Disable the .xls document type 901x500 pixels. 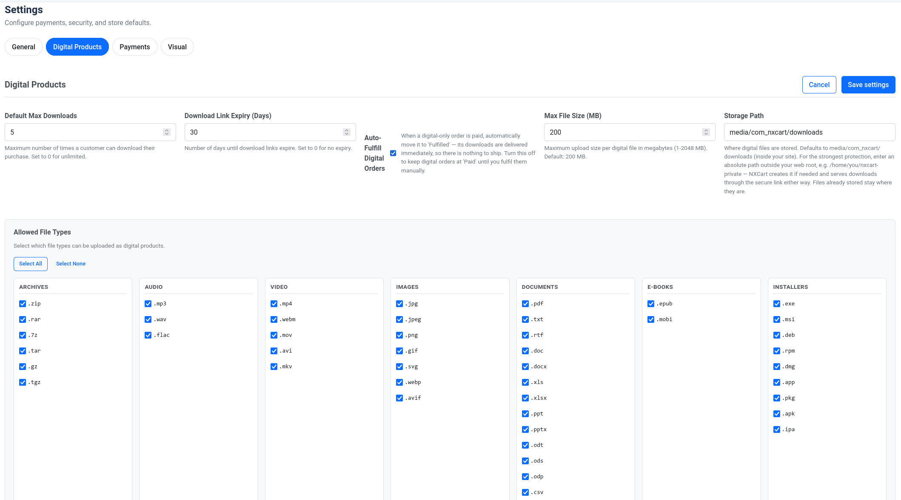click(525, 382)
